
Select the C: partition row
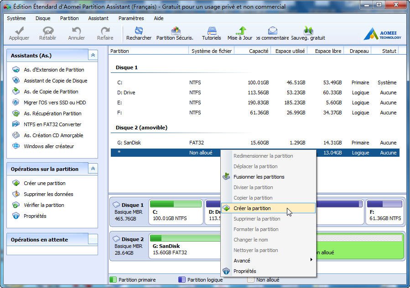[255, 82]
